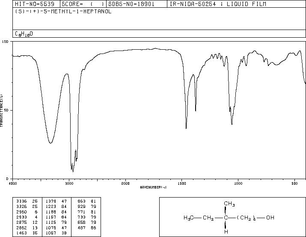This screenshot has width=306, height=237.
Task: Click the HIT-NO=5539 header cell
Action: [x=36, y=4]
